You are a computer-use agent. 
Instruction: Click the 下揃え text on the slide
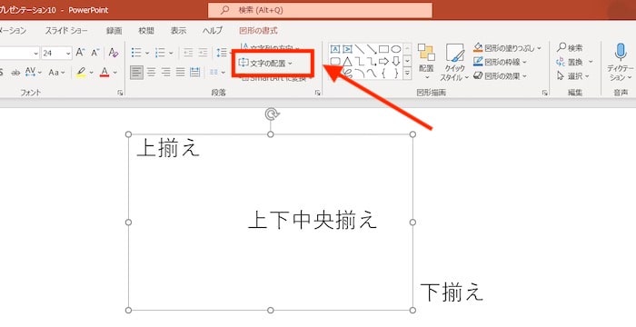[452, 292]
